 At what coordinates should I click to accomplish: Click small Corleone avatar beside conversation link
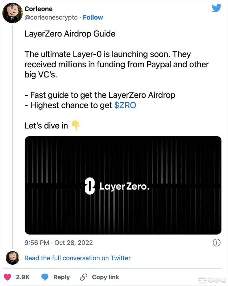coord(12,258)
